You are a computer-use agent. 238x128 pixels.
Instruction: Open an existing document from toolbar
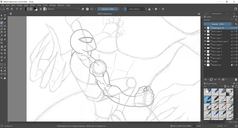click(8, 9)
